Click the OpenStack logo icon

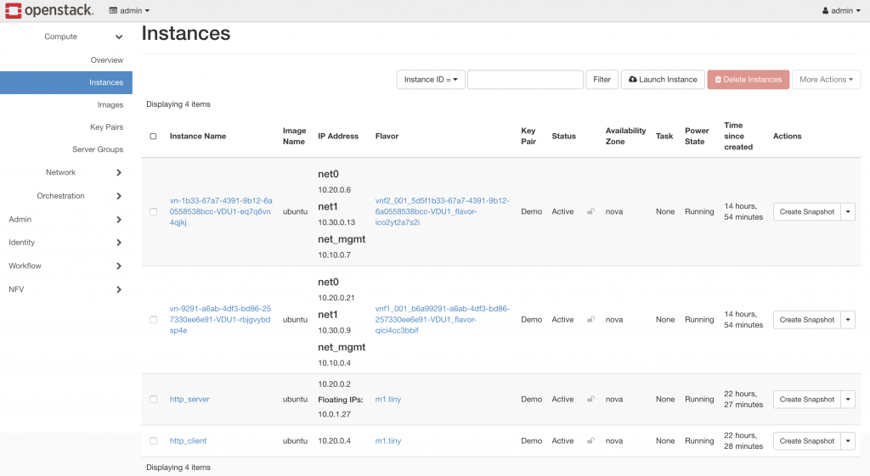point(14,11)
